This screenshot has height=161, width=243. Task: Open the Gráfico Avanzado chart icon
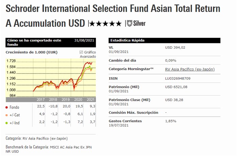[x=81, y=52]
